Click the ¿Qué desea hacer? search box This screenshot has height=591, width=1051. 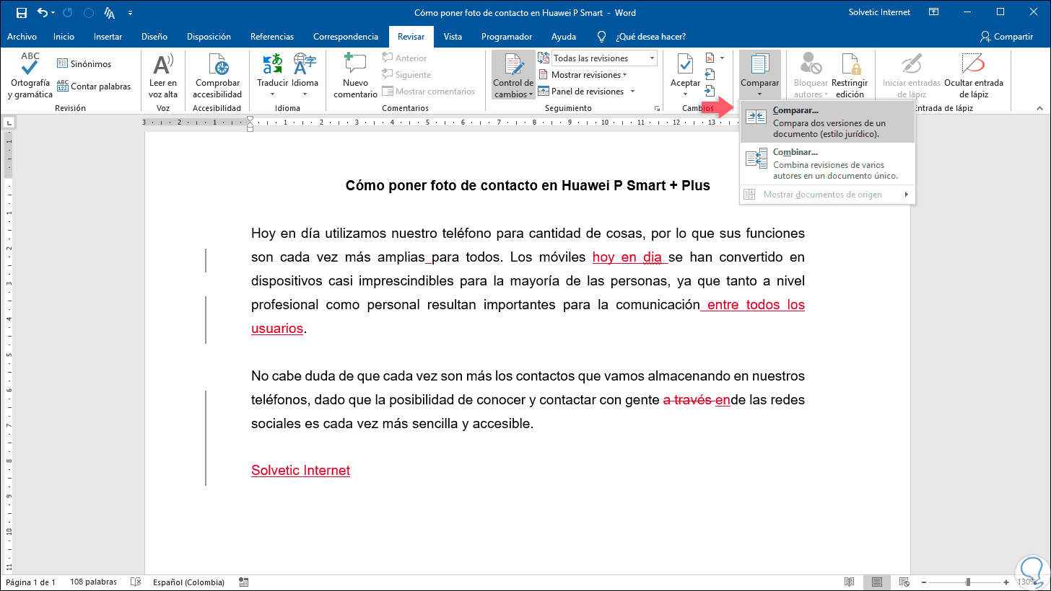tap(650, 37)
